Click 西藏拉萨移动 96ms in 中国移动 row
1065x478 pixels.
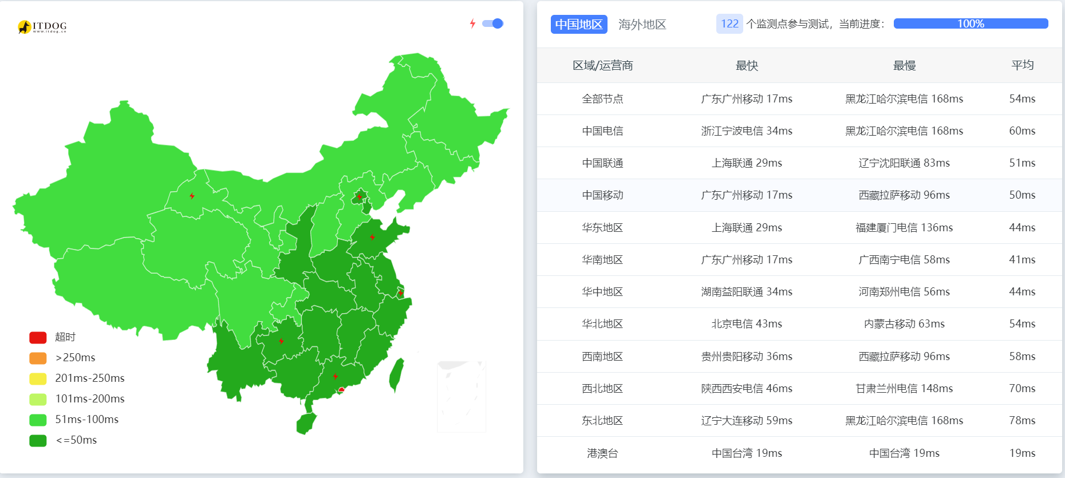904,195
